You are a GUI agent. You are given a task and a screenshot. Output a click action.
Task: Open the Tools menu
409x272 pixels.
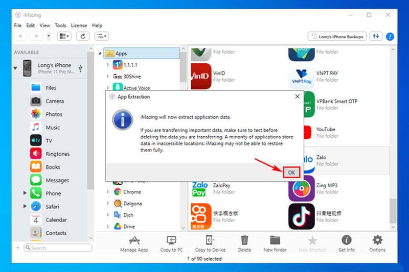coord(60,26)
